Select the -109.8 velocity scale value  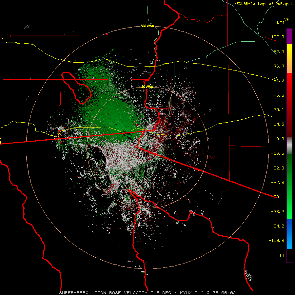pyautogui.click(x=276, y=241)
